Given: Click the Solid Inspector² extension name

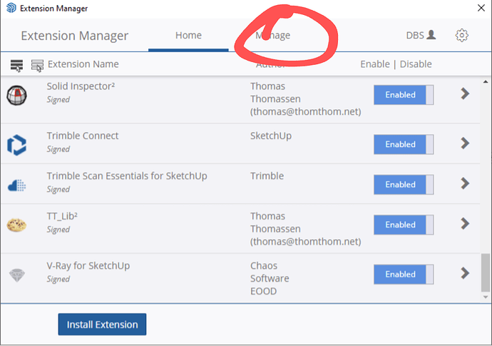Looking at the screenshot, I should click(x=81, y=86).
